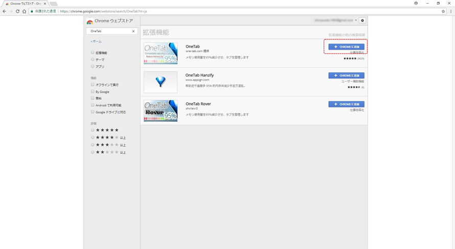Image resolution: width=455 pixels, height=249 pixels.
Task: Click the one-tab.com 提供 text
Action: 197,51
